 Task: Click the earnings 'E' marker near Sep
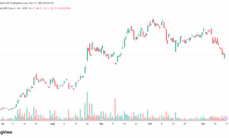click(101, 118)
